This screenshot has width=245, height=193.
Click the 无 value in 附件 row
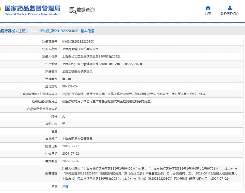pos(64,116)
